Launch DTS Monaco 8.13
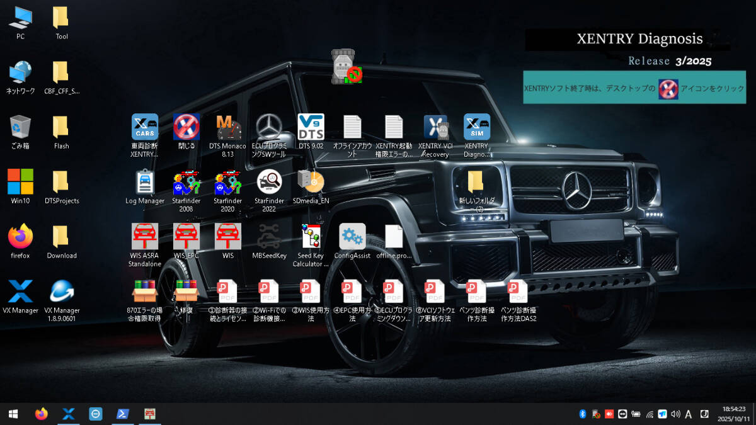The width and height of the screenshot is (756, 425). (228, 135)
